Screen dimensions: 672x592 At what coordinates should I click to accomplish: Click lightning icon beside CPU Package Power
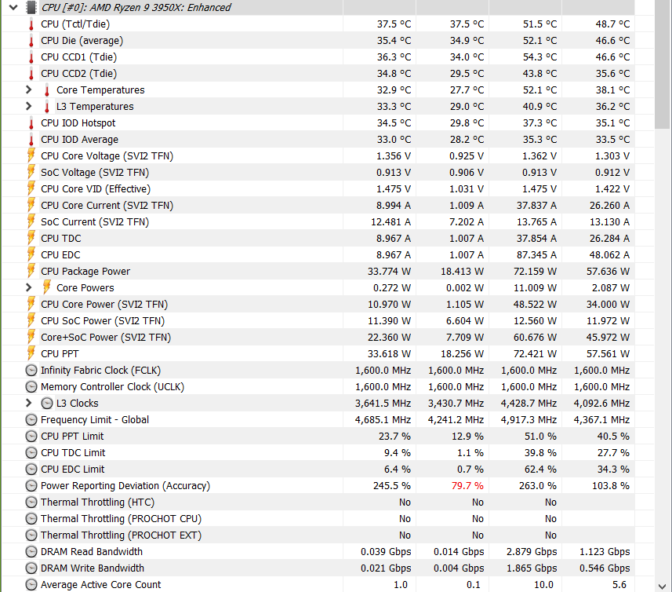tap(31, 271)
